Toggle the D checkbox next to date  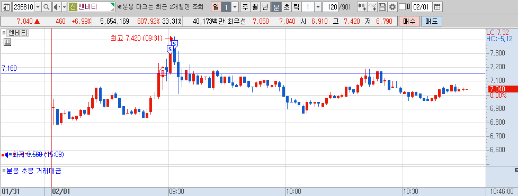click(402, 6)
